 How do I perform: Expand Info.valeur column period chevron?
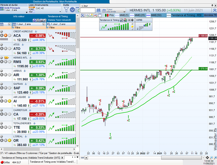(x=44, y=24)
